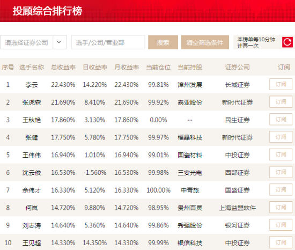The image size is (295, 250).
Task: Click the 总收益率 column header
Action: click(63, 67)
